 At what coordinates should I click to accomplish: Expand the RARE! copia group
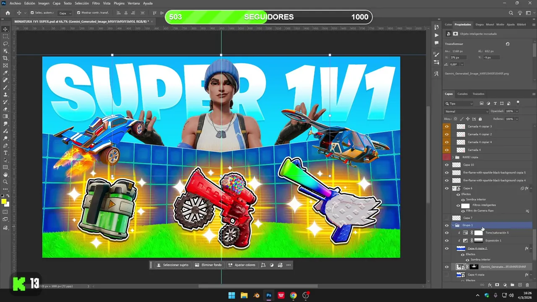[x=453, y=157]
